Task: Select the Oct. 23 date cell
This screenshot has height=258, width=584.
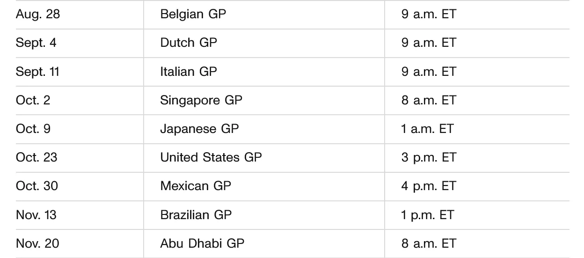Action: click(36, 157)
